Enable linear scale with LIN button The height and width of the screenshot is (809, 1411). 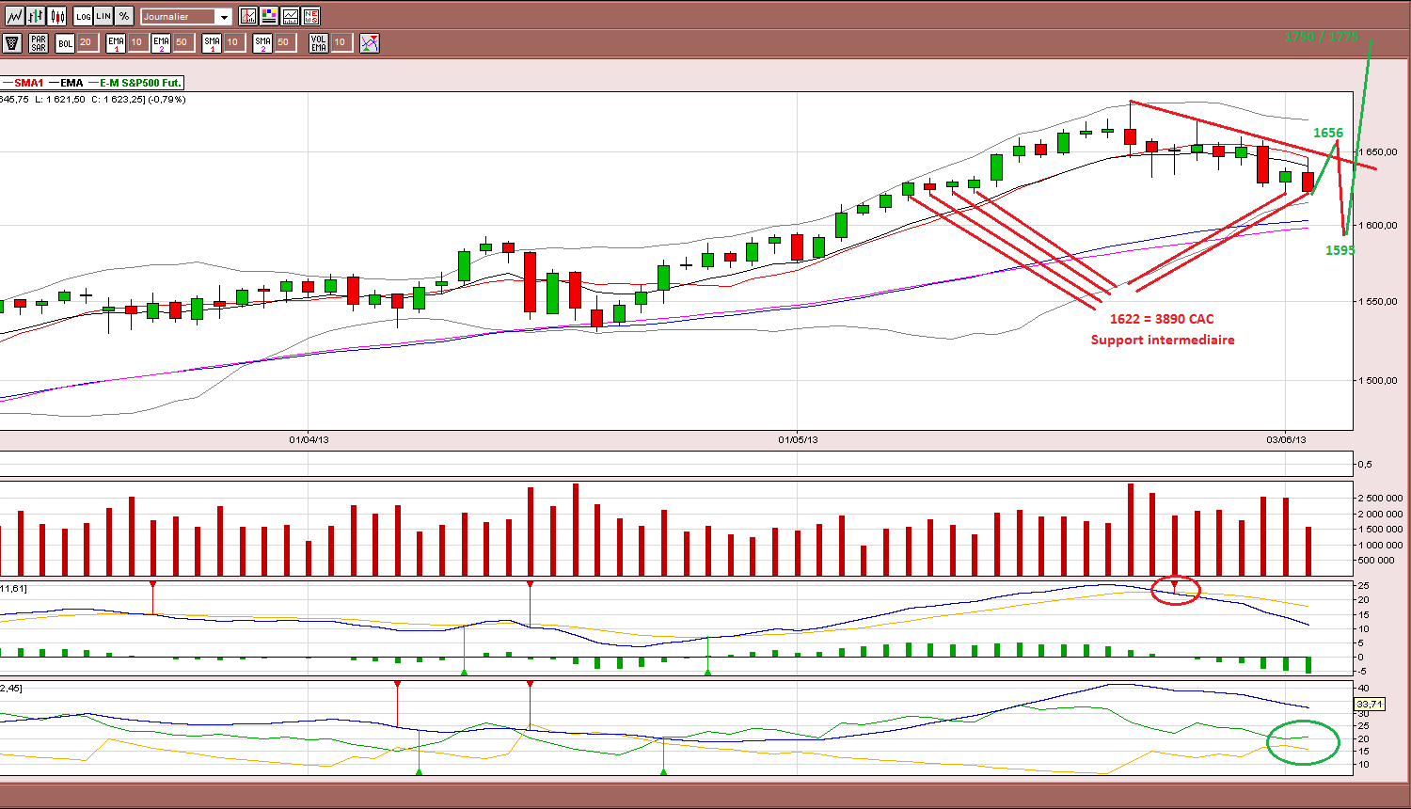tap(103, 16)
